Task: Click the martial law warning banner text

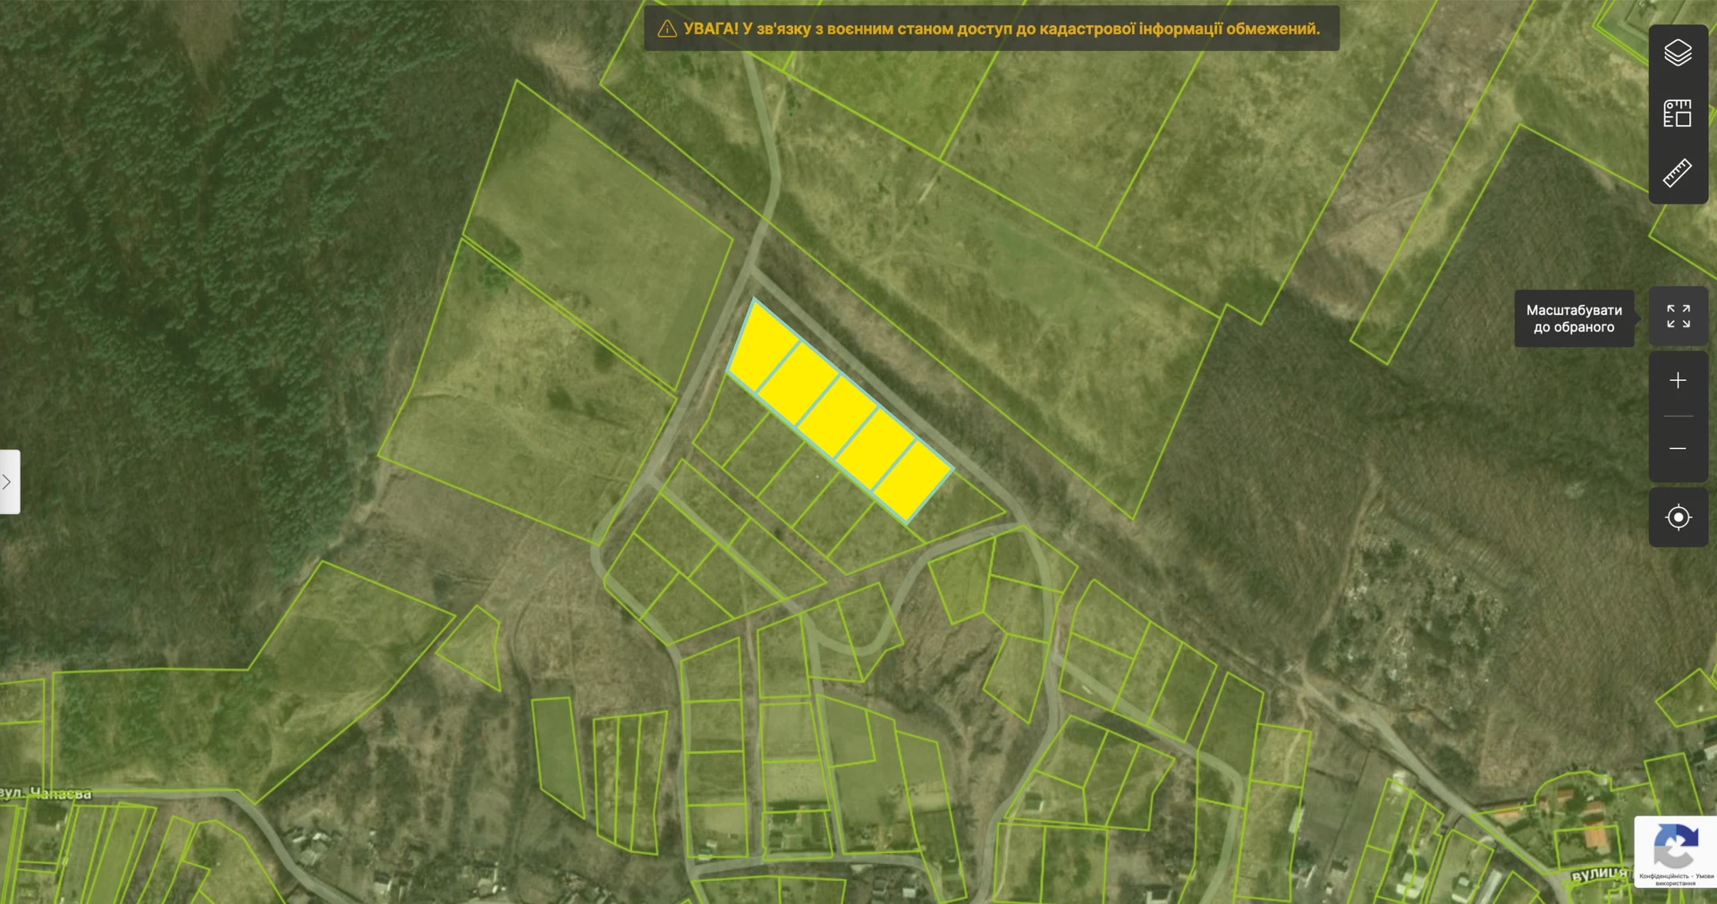Action: pos(1002,29)
